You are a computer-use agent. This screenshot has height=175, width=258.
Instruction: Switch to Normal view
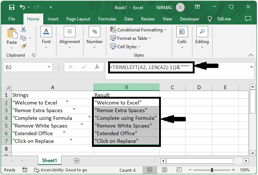click(x=150, y=170)
